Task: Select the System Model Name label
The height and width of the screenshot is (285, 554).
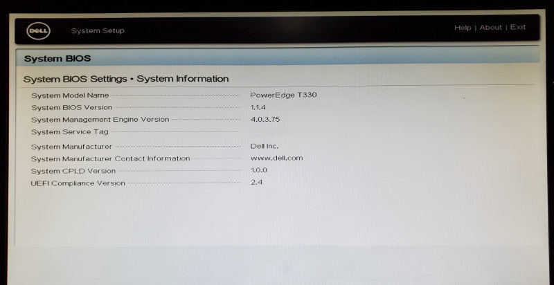Action: pyautogui.click(x=70, y=95)
